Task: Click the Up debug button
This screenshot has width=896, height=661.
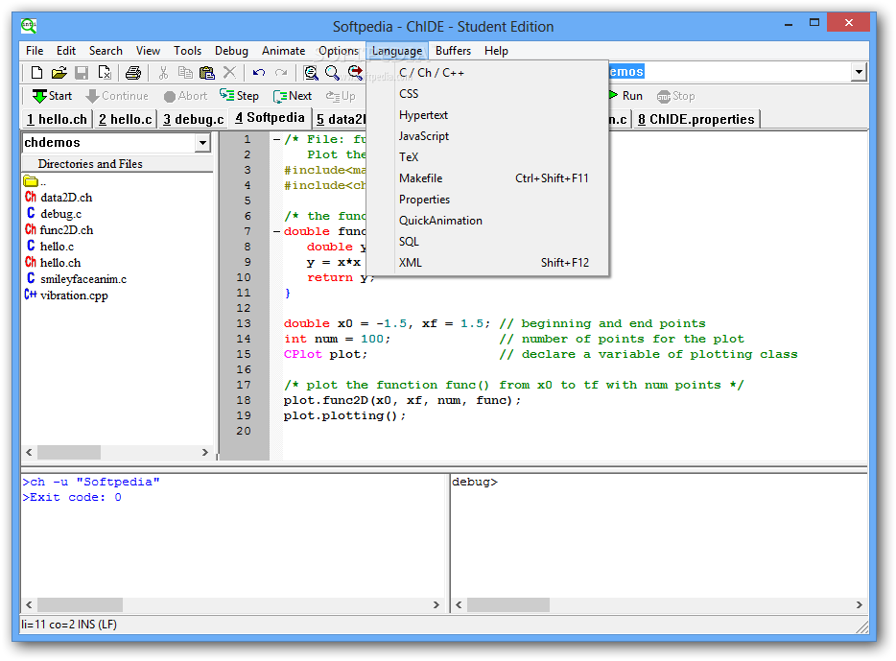Action: pyautogui.click(x=341, y=96)
